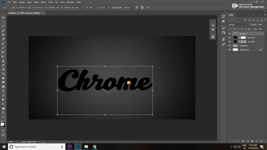Click the Windows search box
The height and width of the screenshot is (150, 267).
coord(37,147)
